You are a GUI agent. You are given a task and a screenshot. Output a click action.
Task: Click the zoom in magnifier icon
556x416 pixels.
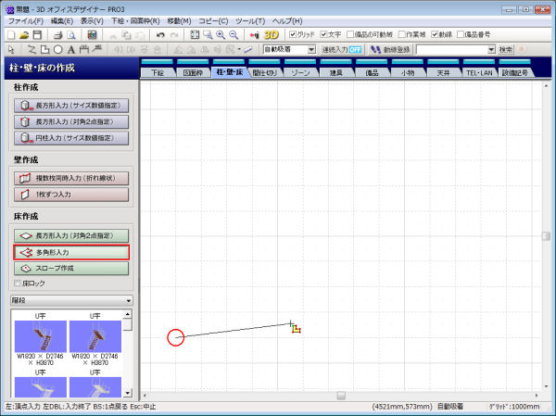[x=221, y=34]
